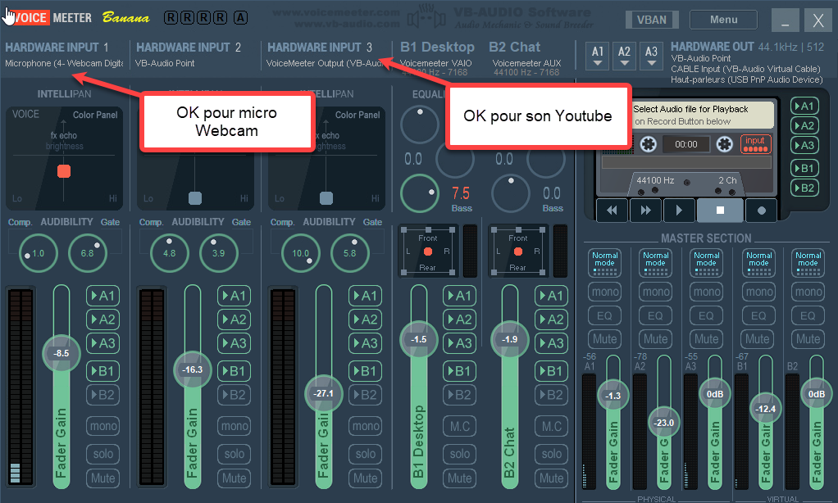
Task: Click the left cassette reel icon
Action: click(649, 144)
